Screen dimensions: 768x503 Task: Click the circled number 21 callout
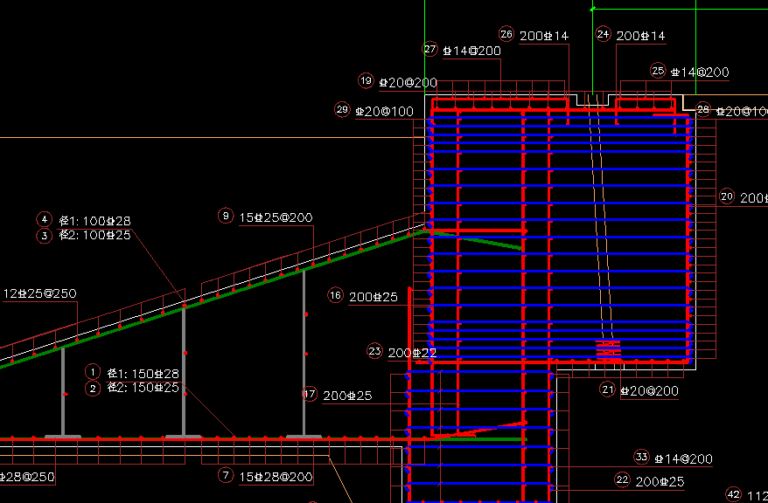tap(607, 389)
